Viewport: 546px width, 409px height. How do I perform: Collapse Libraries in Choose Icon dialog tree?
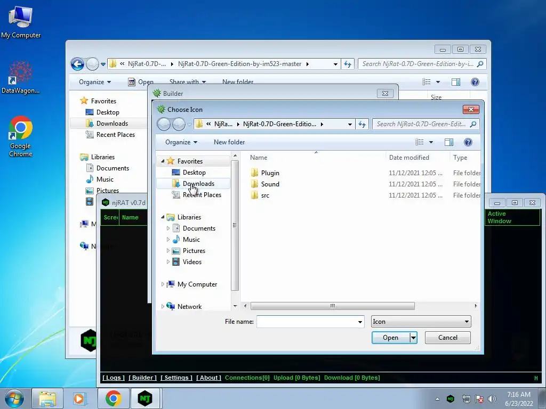point(162,217)
